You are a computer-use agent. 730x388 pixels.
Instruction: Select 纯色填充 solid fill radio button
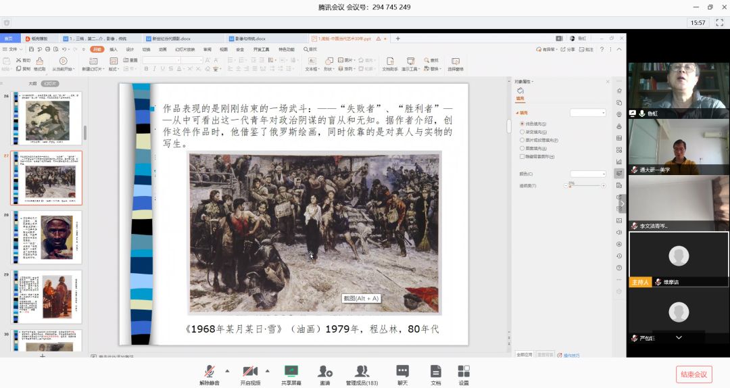[x=522, y=124]
